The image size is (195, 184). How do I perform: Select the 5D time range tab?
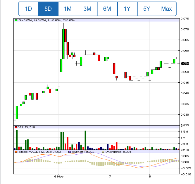click(48, 9)
